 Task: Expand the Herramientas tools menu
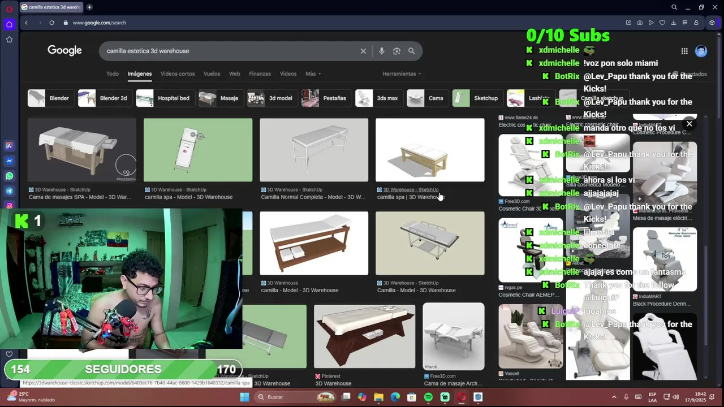point(401,73)
